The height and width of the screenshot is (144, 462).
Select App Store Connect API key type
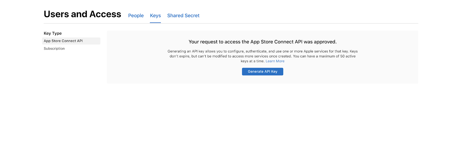point(63,41)
